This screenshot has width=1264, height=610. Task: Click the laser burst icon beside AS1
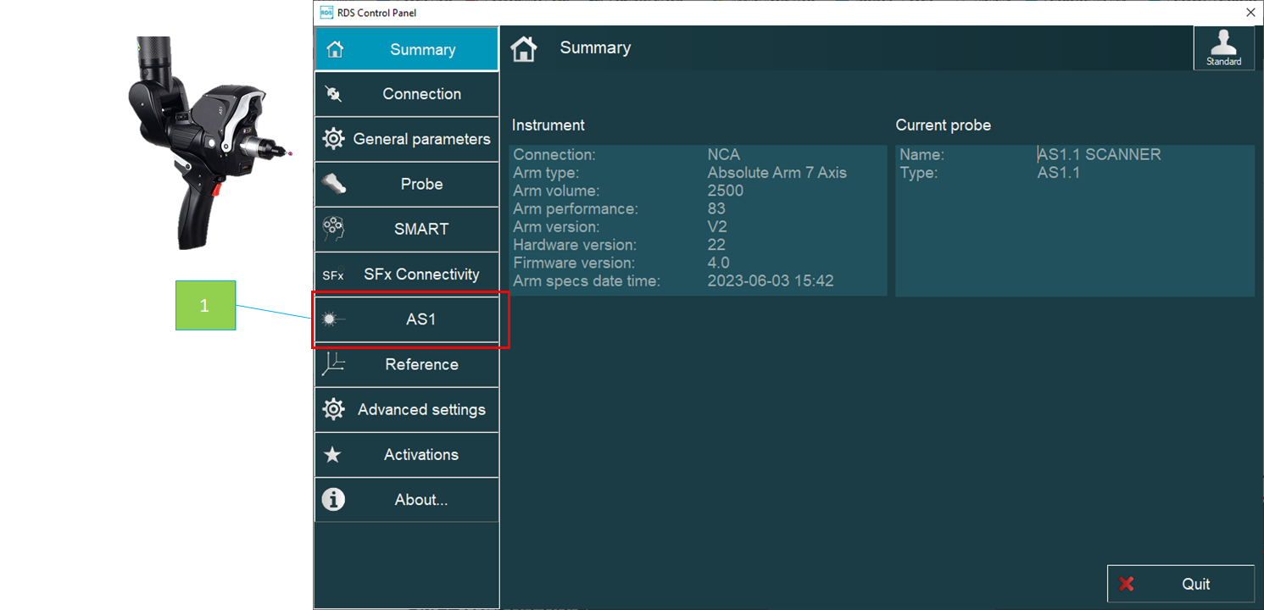331,319
